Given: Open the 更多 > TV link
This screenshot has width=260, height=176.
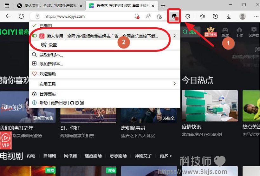Looking at the screenshot, I should coord(166,156).
